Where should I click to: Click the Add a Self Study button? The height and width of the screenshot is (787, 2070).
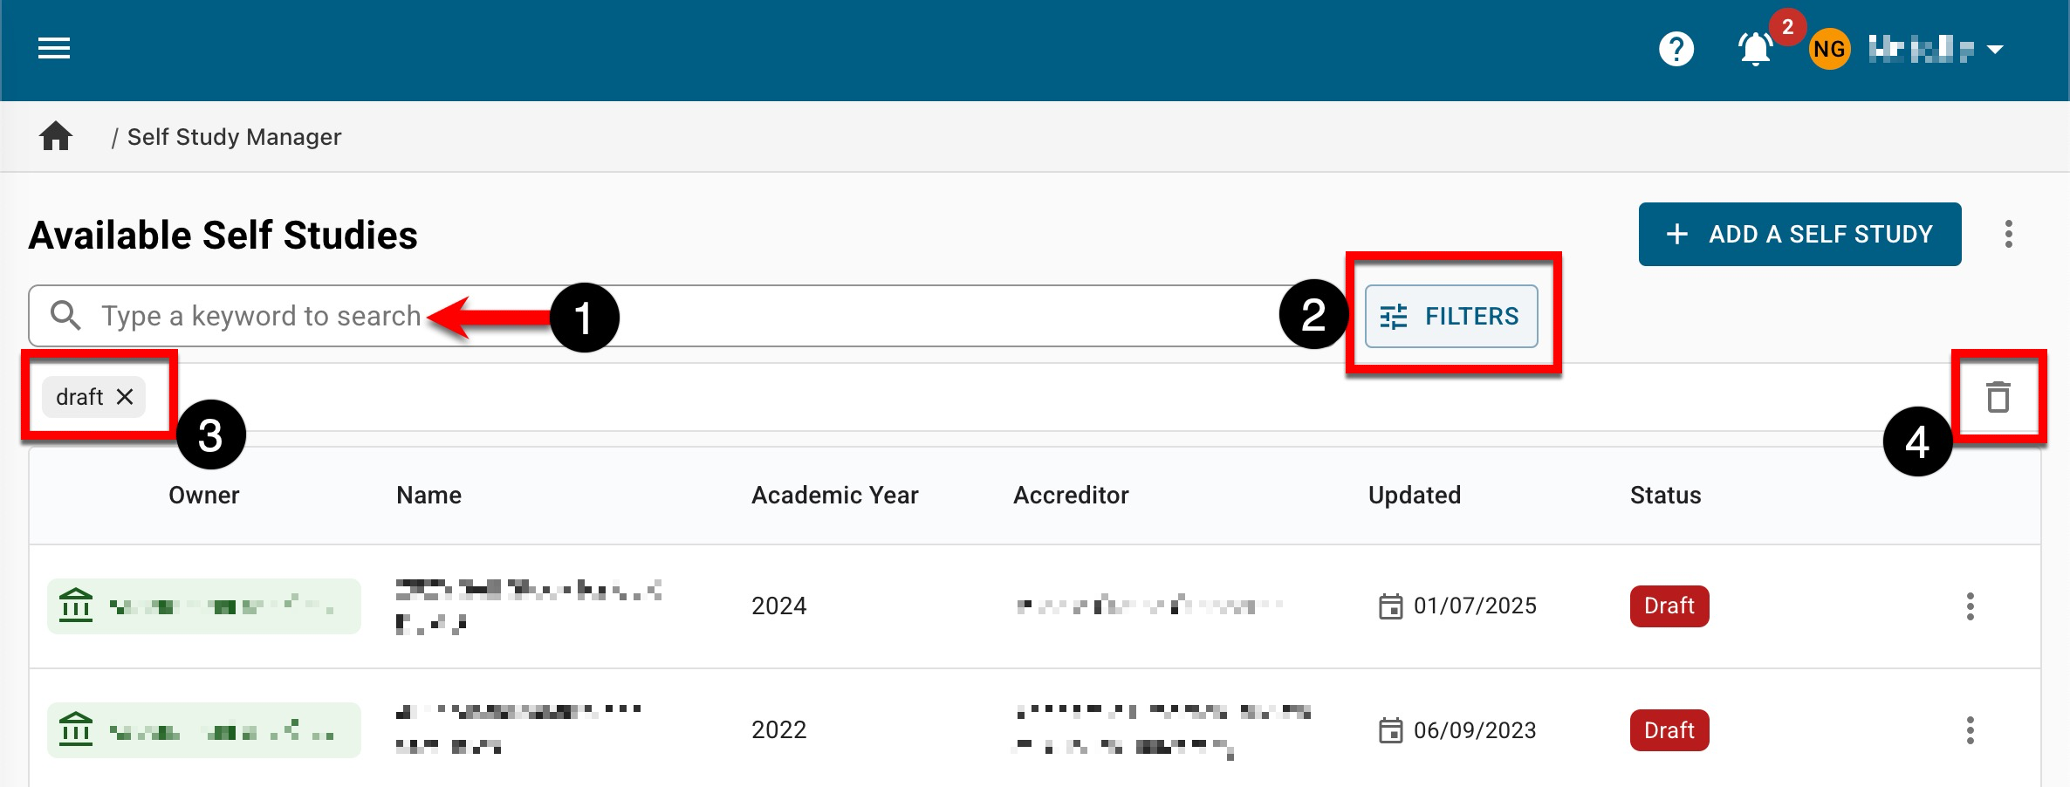tap(1799, 234)
